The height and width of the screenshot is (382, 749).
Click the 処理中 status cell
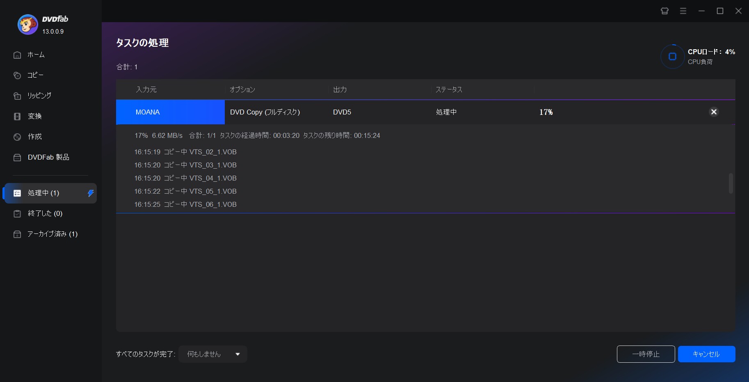[446, 112]
